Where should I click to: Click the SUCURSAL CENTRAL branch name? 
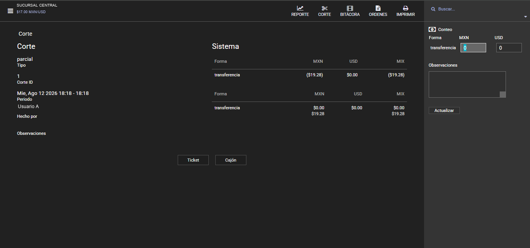(37, 5)
